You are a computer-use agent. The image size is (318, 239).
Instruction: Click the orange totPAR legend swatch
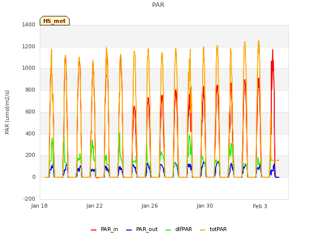pos(203,230)
